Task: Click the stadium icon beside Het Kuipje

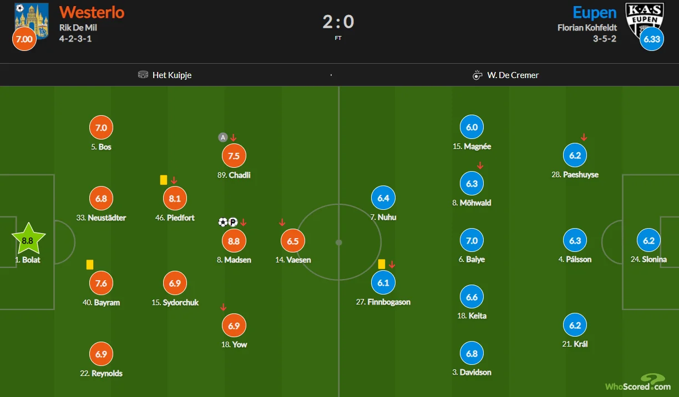Action: [143, 75]
